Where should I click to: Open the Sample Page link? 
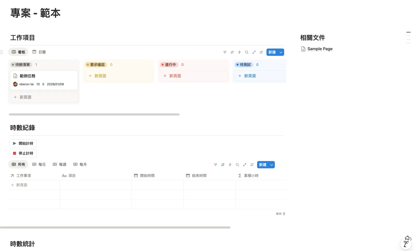(x=320, y=49)
